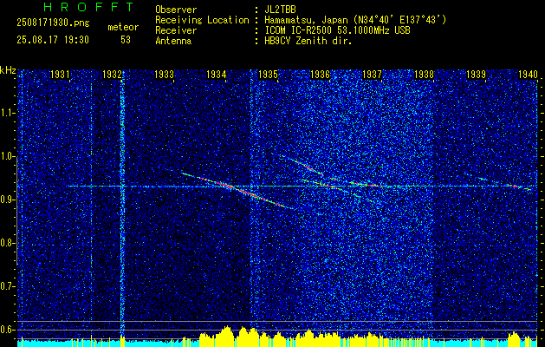Screen dimensions: 545x347
Task: Click the upper meteor echo streak near 1936
Action: tap(302, 165)
